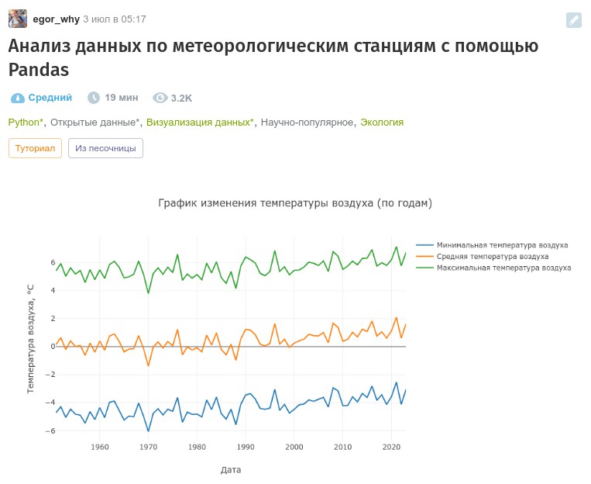The height and width of the screenshot is (484, 591).
Task: Toggle the Средняя температура воздуха legend entry
Action: coord(493,256)
